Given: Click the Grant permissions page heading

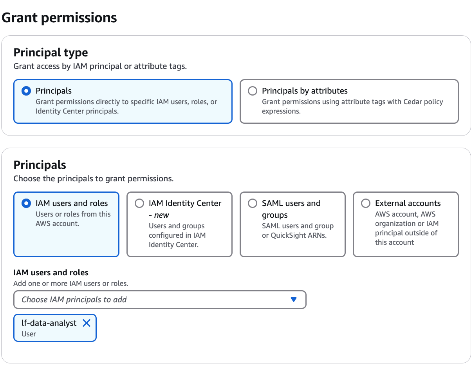Looking at the screenshot, I should [x=60, y=18].
